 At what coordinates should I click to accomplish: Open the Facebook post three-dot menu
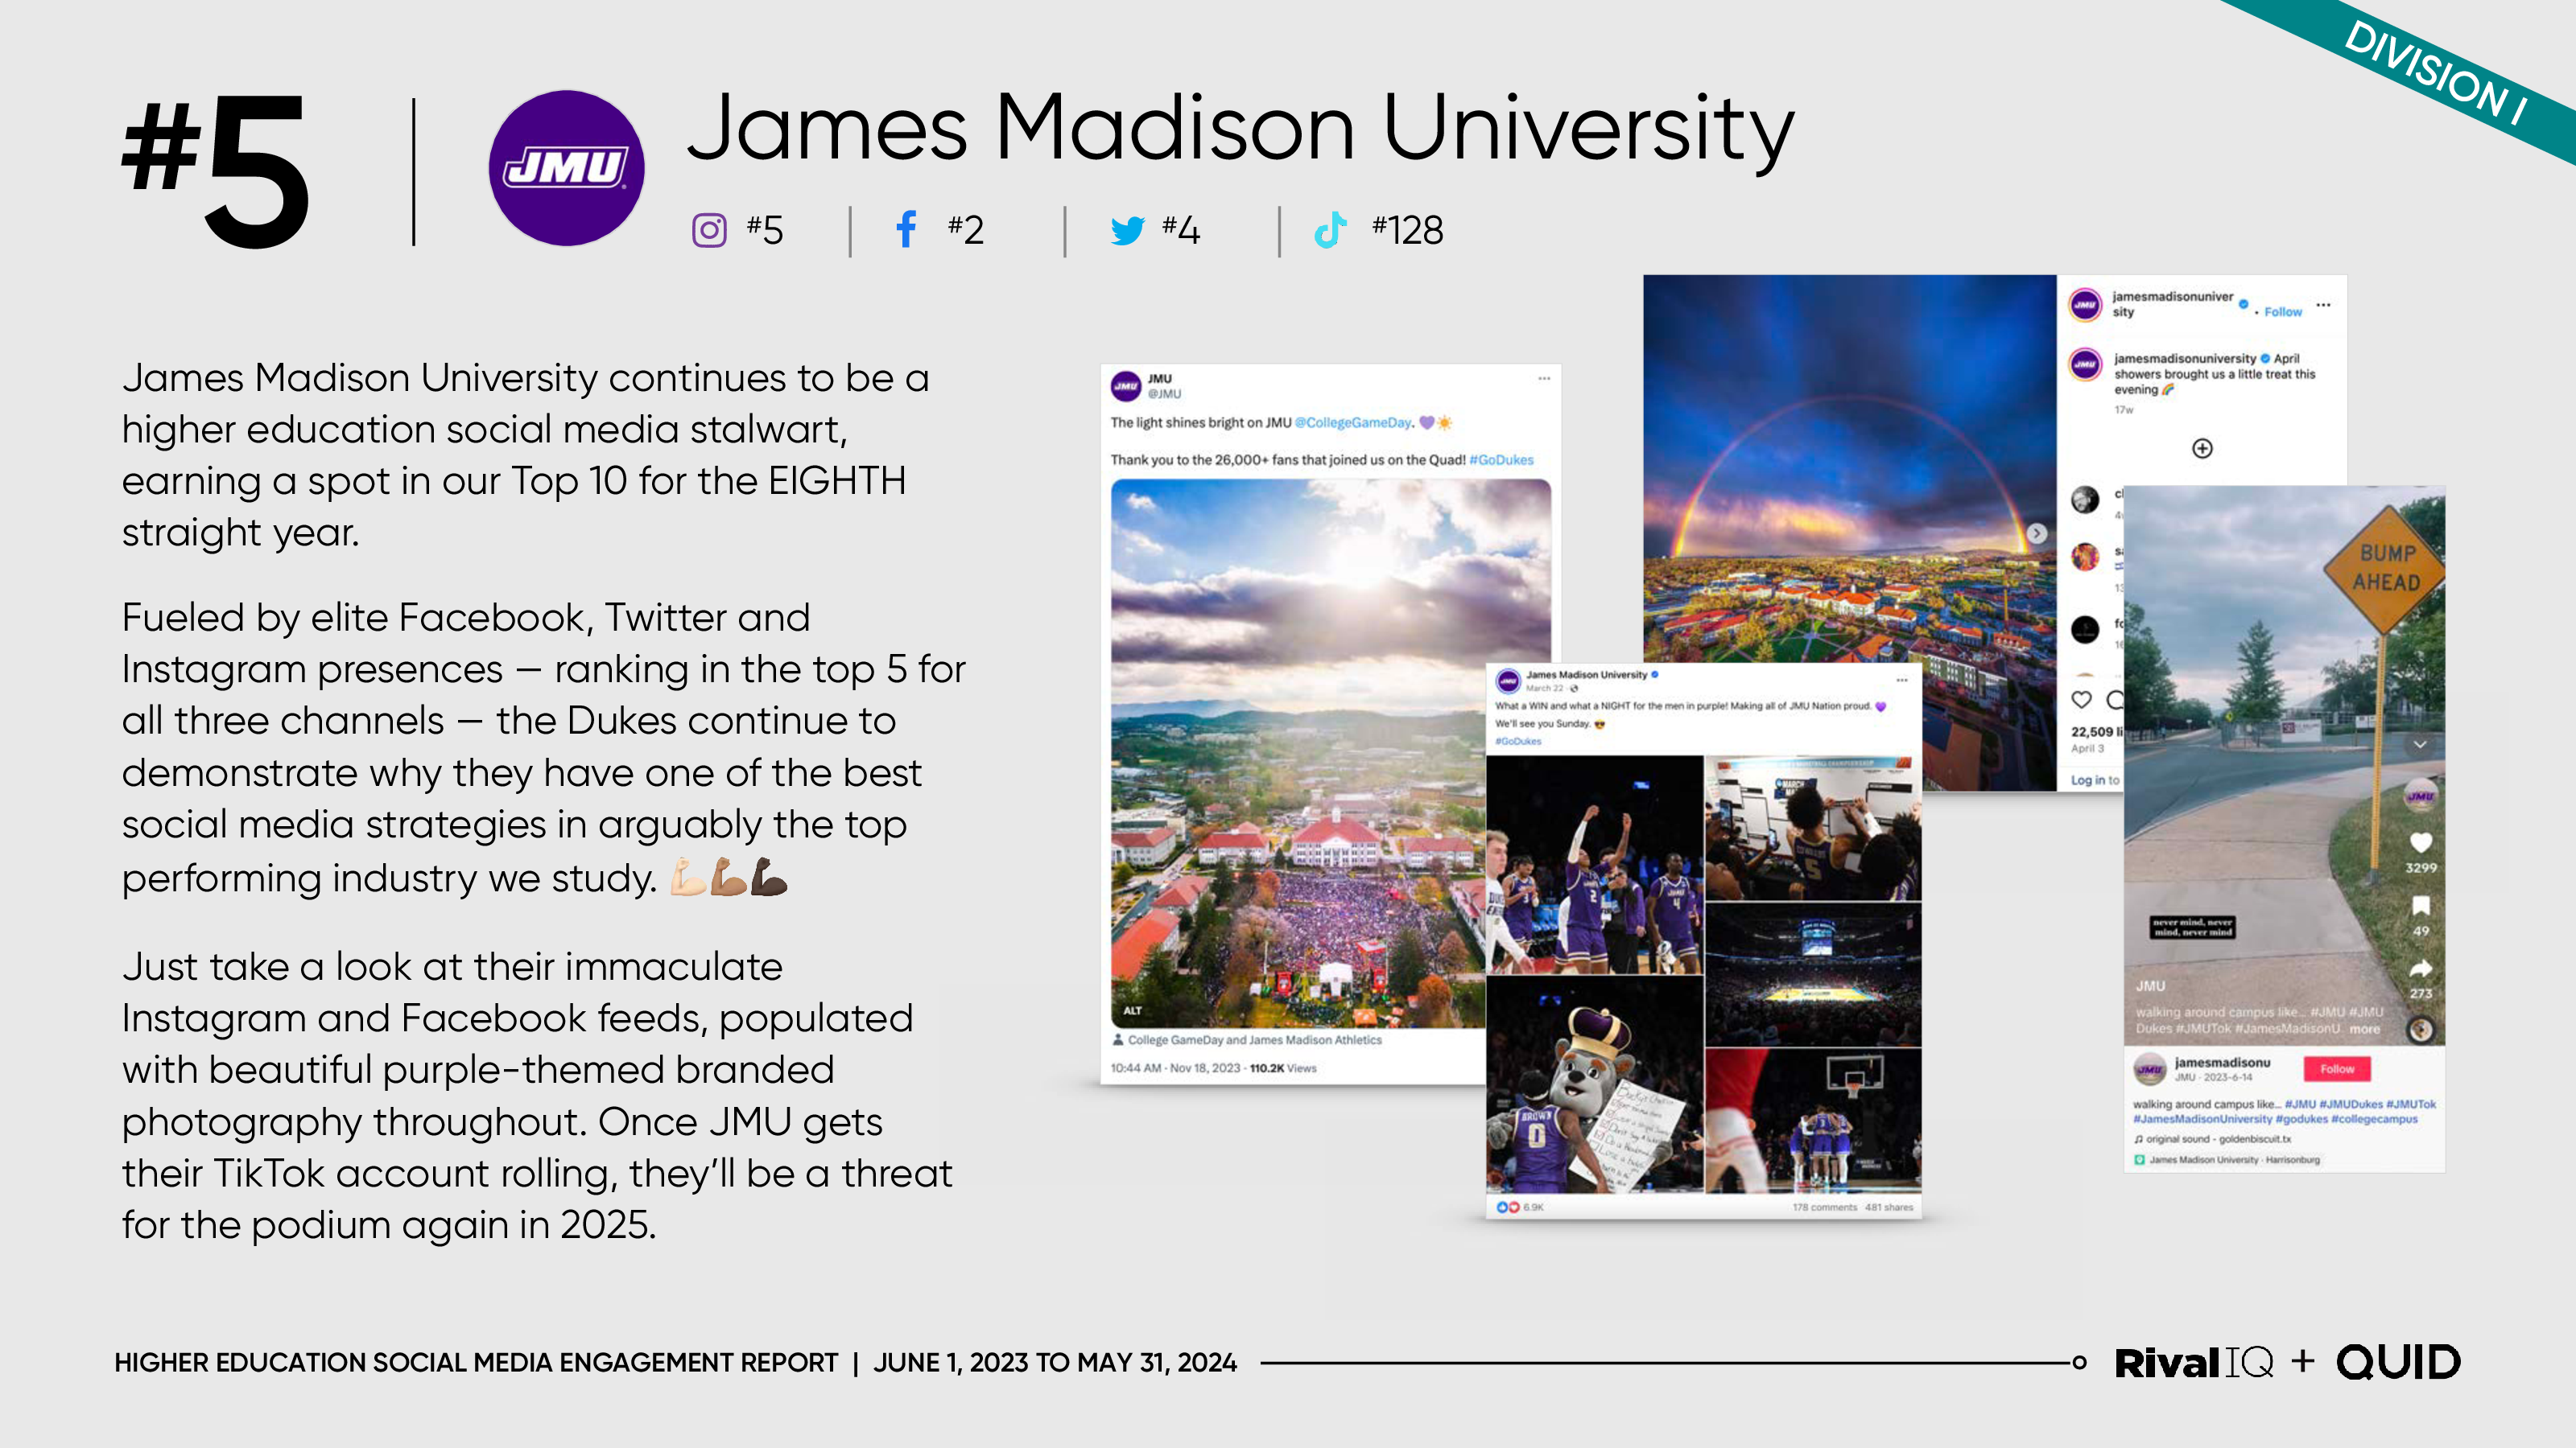[x=1902, y=680]
